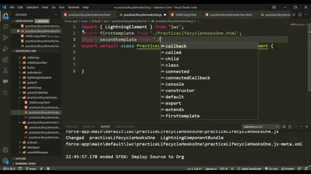
Task: Open the Help menu
Action: (86, 7)
